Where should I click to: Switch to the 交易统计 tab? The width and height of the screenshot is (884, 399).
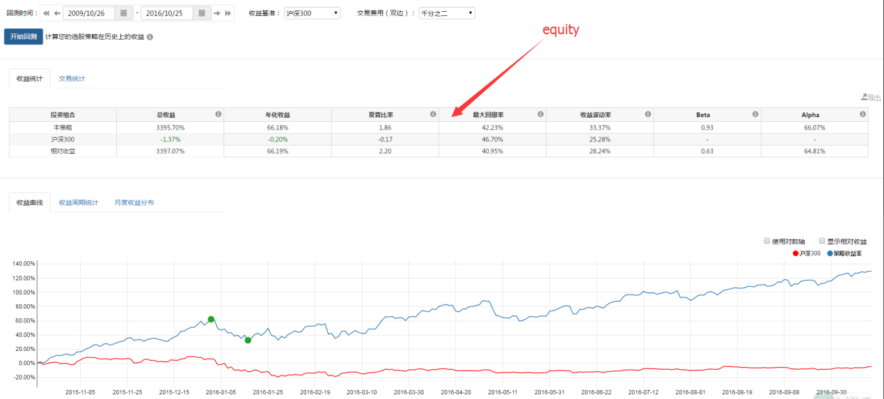pyautogui.click(x=72, y=79)
